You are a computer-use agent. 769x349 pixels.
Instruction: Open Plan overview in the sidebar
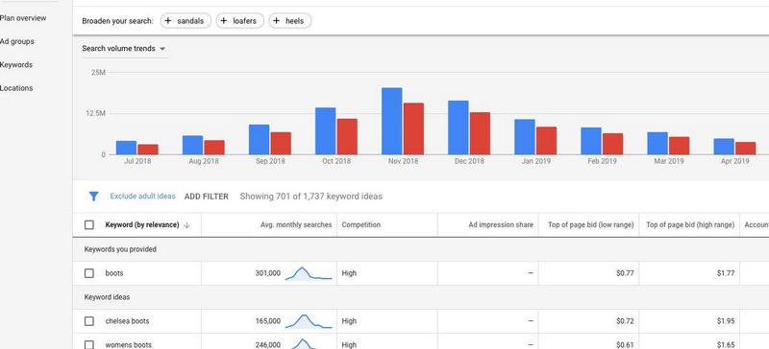pyautogui.click(x=23, y=18)
